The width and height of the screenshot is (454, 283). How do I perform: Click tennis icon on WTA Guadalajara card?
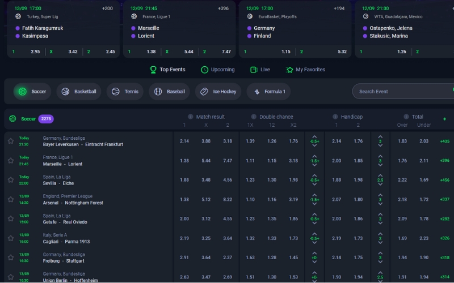point(365,16)
